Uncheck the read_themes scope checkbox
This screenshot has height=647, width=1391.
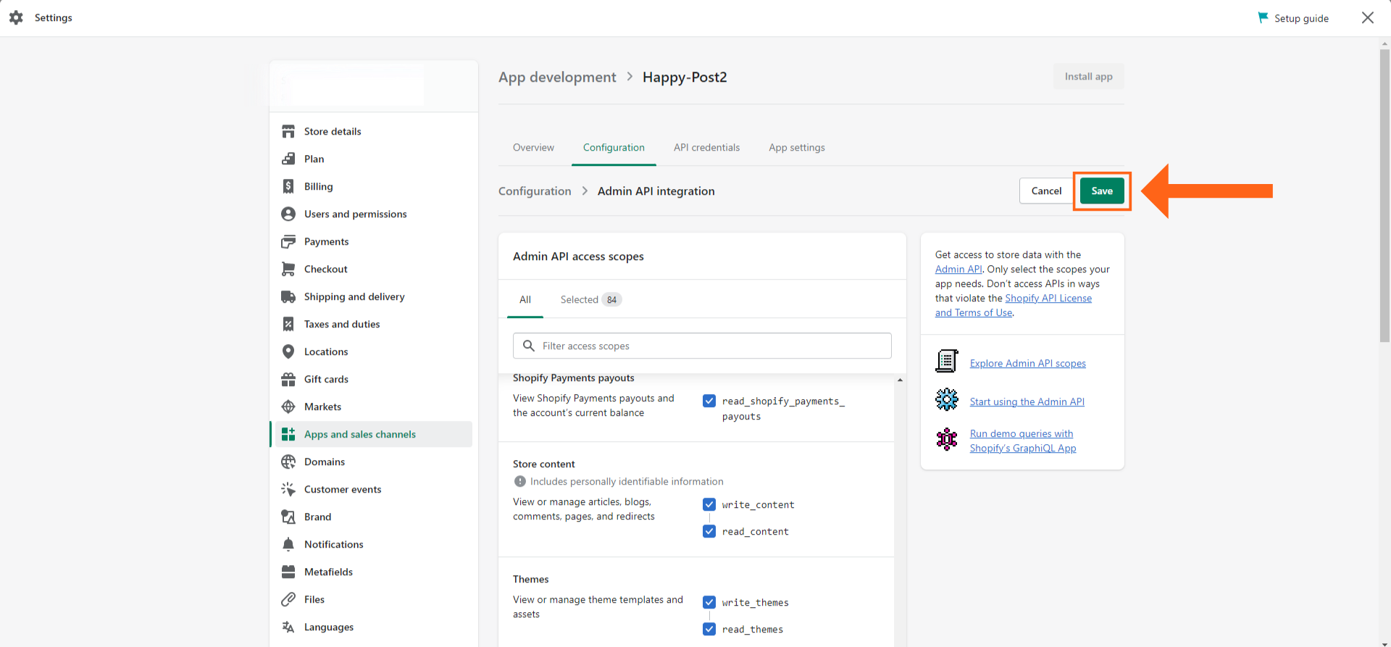[x=709, y=629]
